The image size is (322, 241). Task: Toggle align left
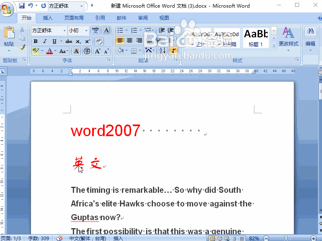coord(120,41)
